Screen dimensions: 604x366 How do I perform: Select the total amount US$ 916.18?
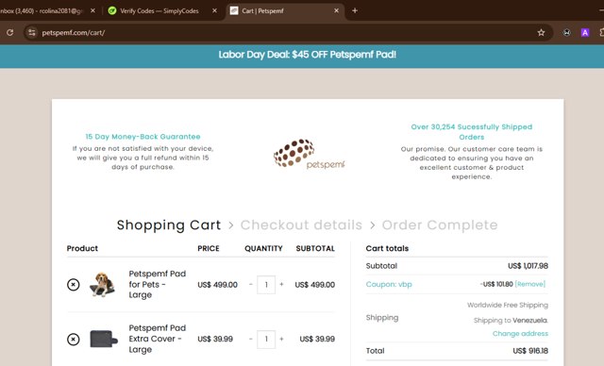(530, 351)
